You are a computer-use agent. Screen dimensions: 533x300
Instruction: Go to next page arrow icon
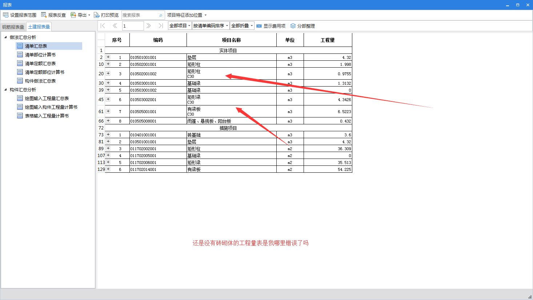pyautogui.click(x=148, y=25)
